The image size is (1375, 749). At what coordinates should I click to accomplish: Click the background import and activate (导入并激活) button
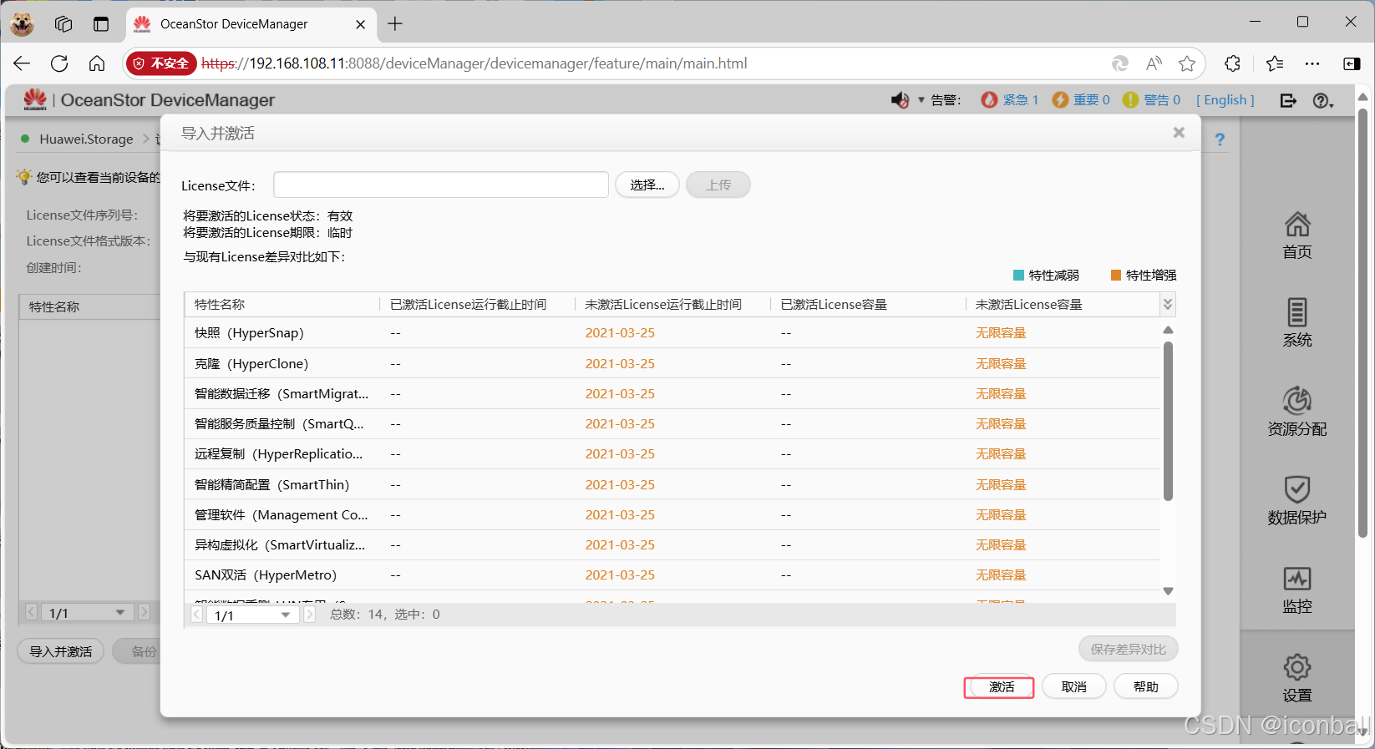coord(61,651)
